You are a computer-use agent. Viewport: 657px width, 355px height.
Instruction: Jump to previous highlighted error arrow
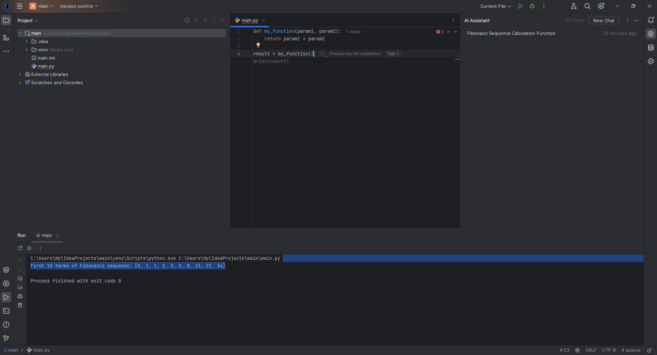[448, 32]
